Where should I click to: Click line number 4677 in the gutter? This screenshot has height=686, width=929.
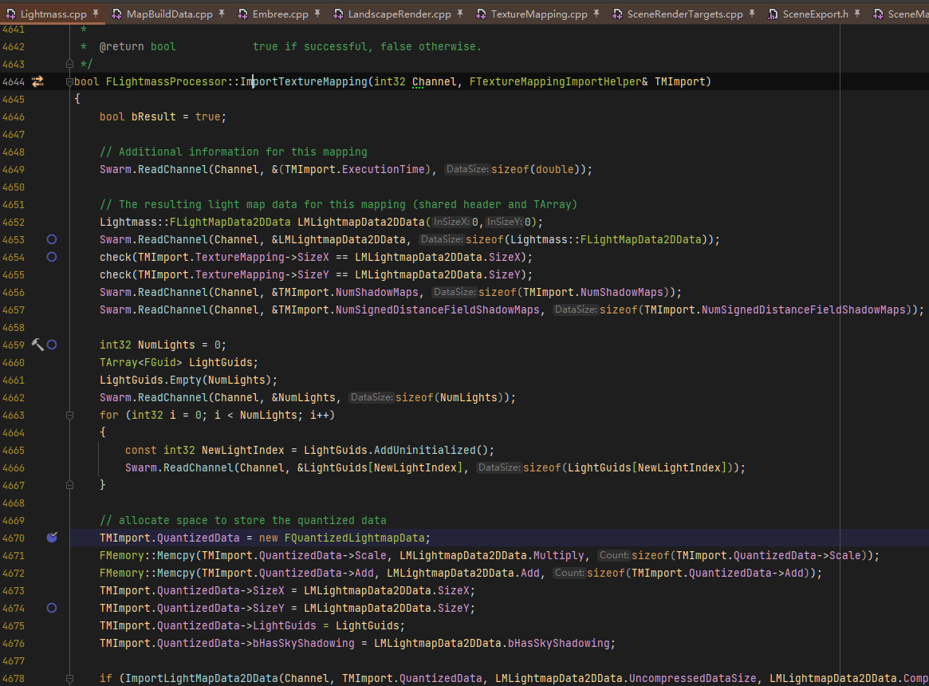[14, 660]
